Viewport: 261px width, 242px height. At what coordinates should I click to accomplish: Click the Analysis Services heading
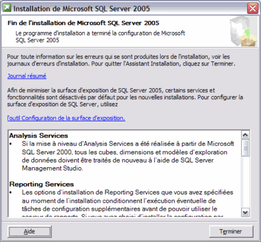pyautogui.click(x=38, y=136)
